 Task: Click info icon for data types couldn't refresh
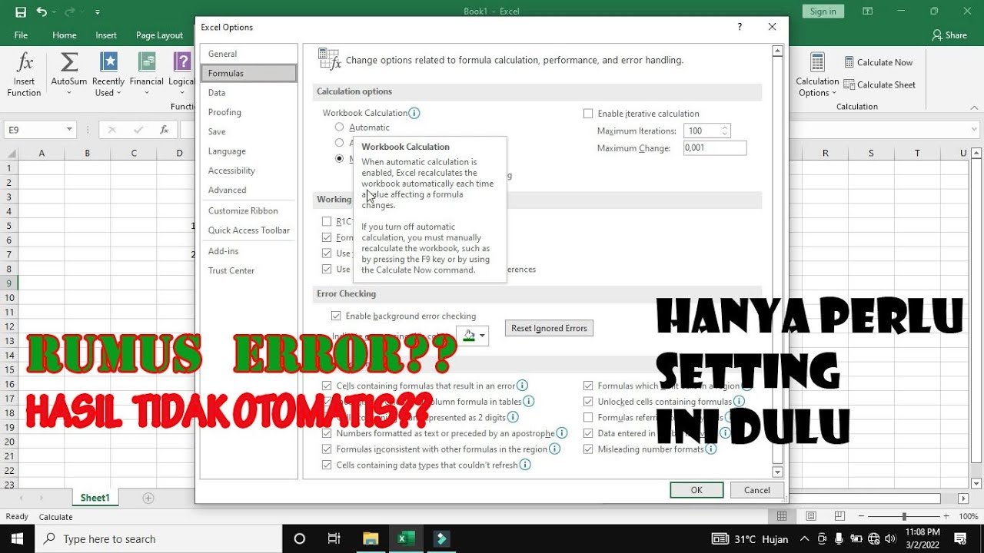click(x=525, y=465)
